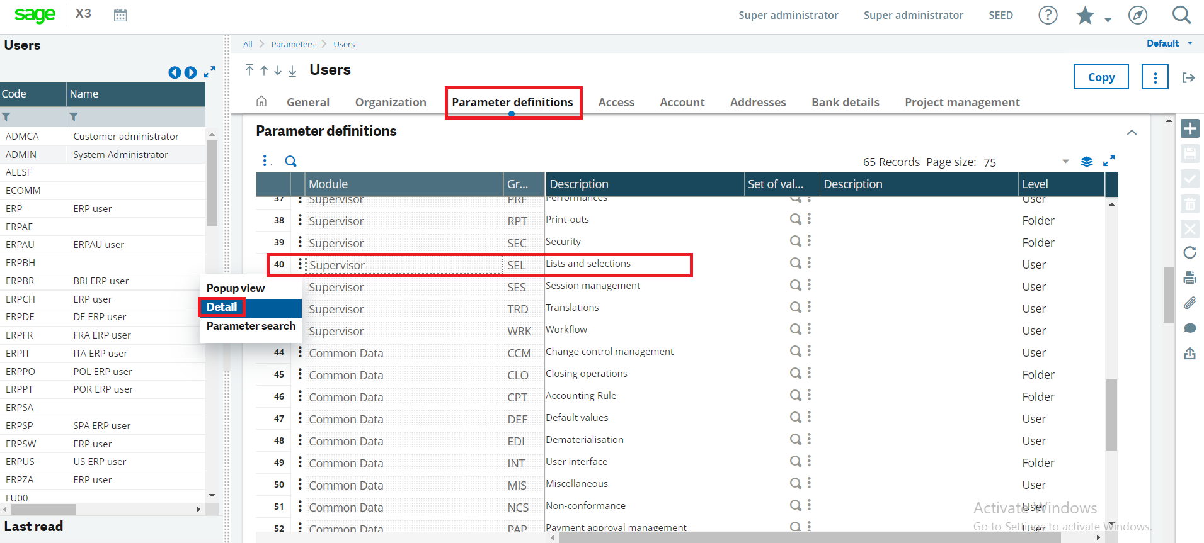Open the grid options three-dot menu
Viewport: 1204px width, 543px height.
265,160
